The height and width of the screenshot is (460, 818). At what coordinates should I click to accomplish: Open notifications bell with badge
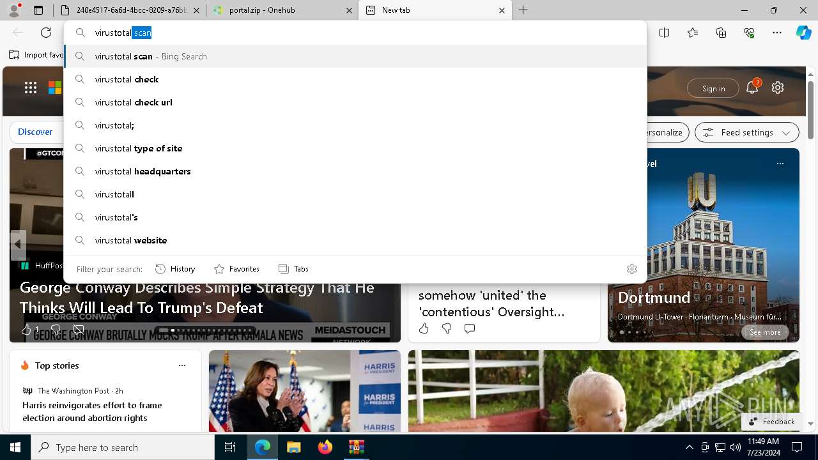[x=753, y=88]
